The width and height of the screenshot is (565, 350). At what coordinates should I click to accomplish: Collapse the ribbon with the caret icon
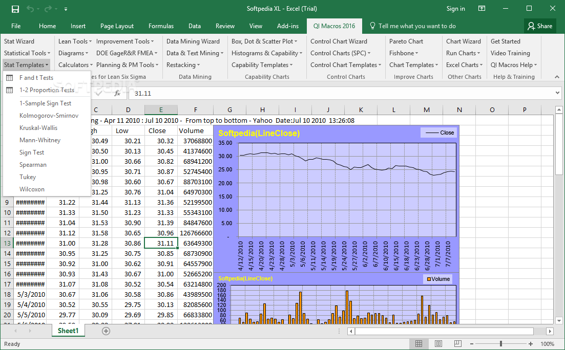(557, 77)
